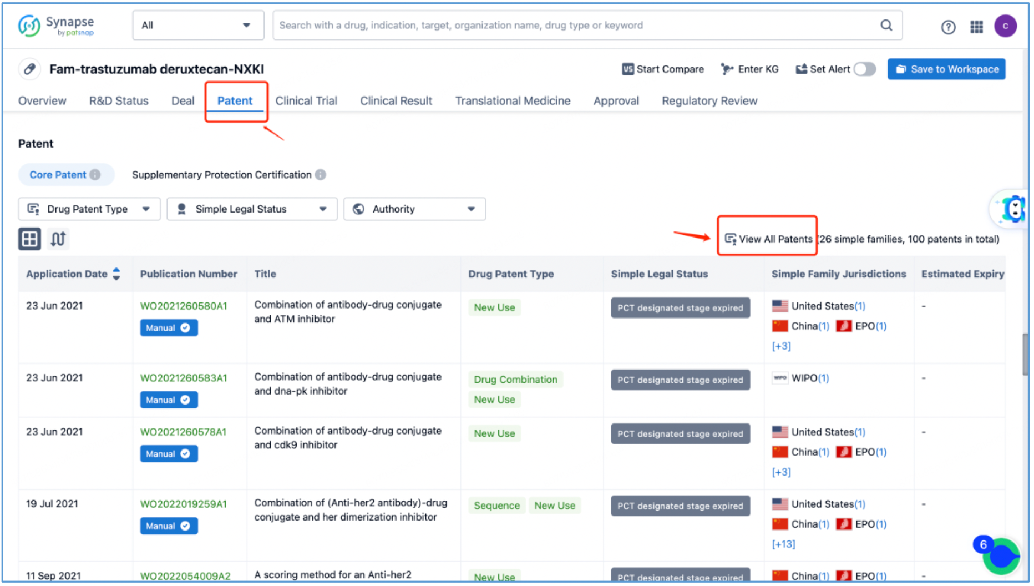Click the page vertical scrollbar
The height and width of the screenshot is (586, 1034).
click(x=1026, y=355)
